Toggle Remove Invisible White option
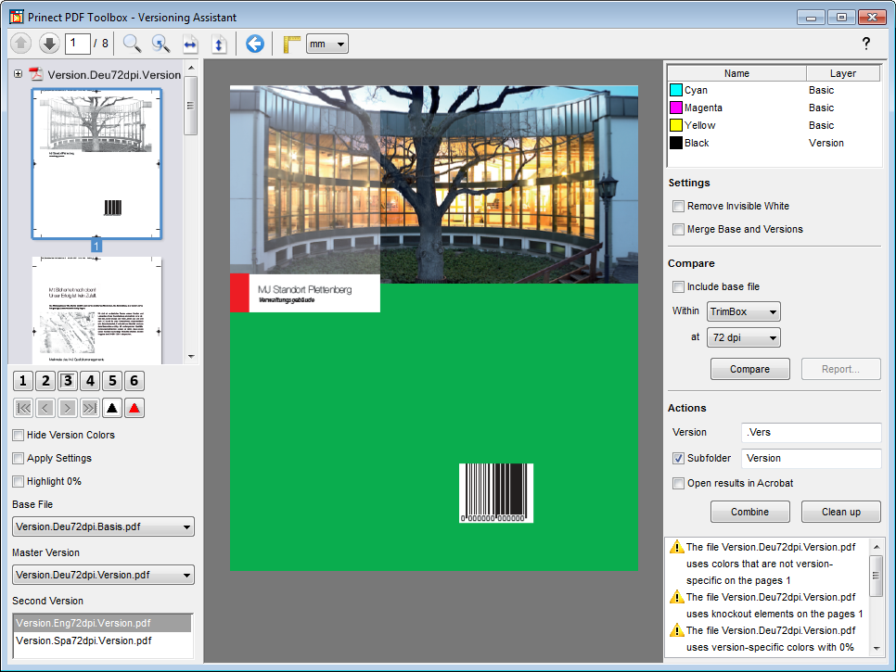 (679, 206)
